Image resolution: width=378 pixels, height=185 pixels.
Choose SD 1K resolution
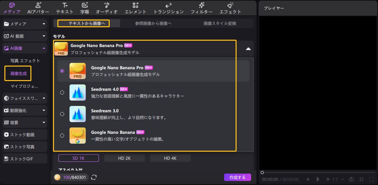[79, 158]
